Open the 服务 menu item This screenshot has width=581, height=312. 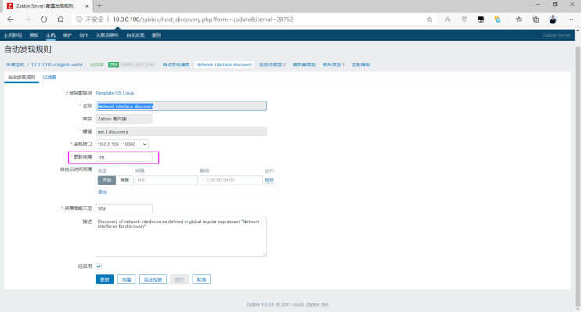[x=157, y=35]
